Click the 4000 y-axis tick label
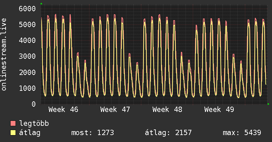 coord(27,40)
